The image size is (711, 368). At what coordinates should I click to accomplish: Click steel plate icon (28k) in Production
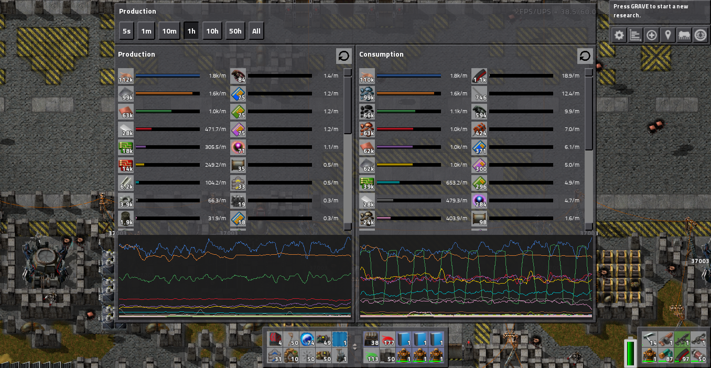[126, 129]
